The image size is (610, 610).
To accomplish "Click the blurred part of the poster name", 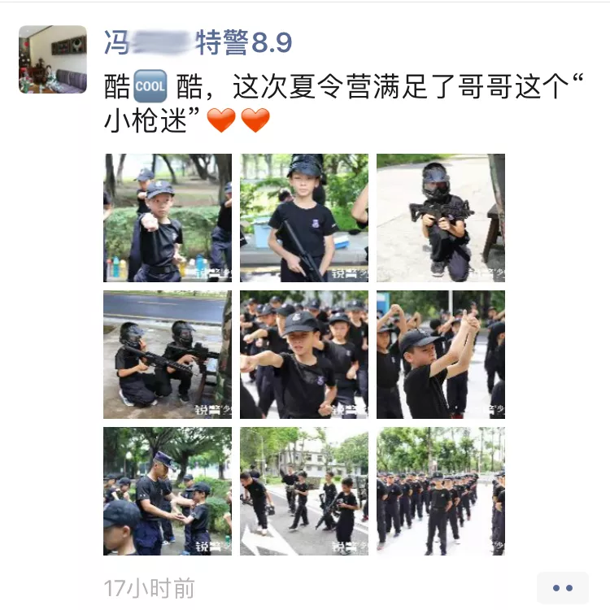I will [x=163, y=42].
